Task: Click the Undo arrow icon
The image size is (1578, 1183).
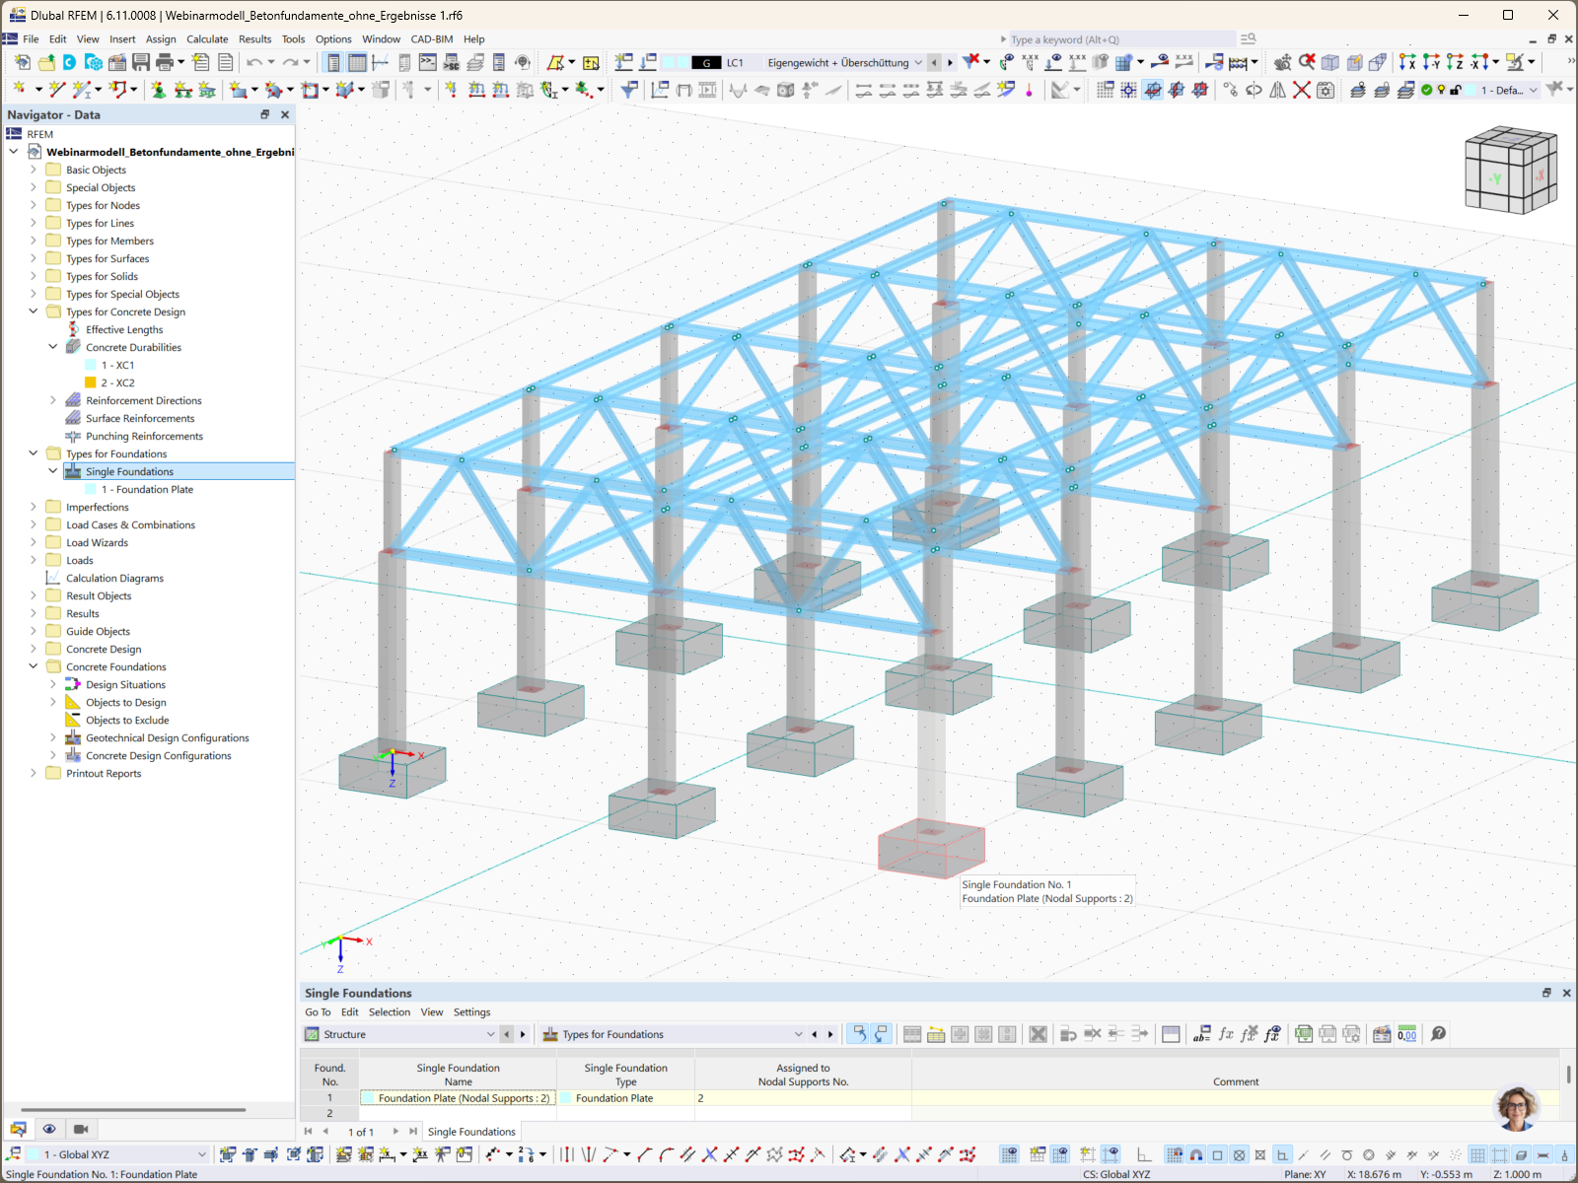Action: click(254, 62)
